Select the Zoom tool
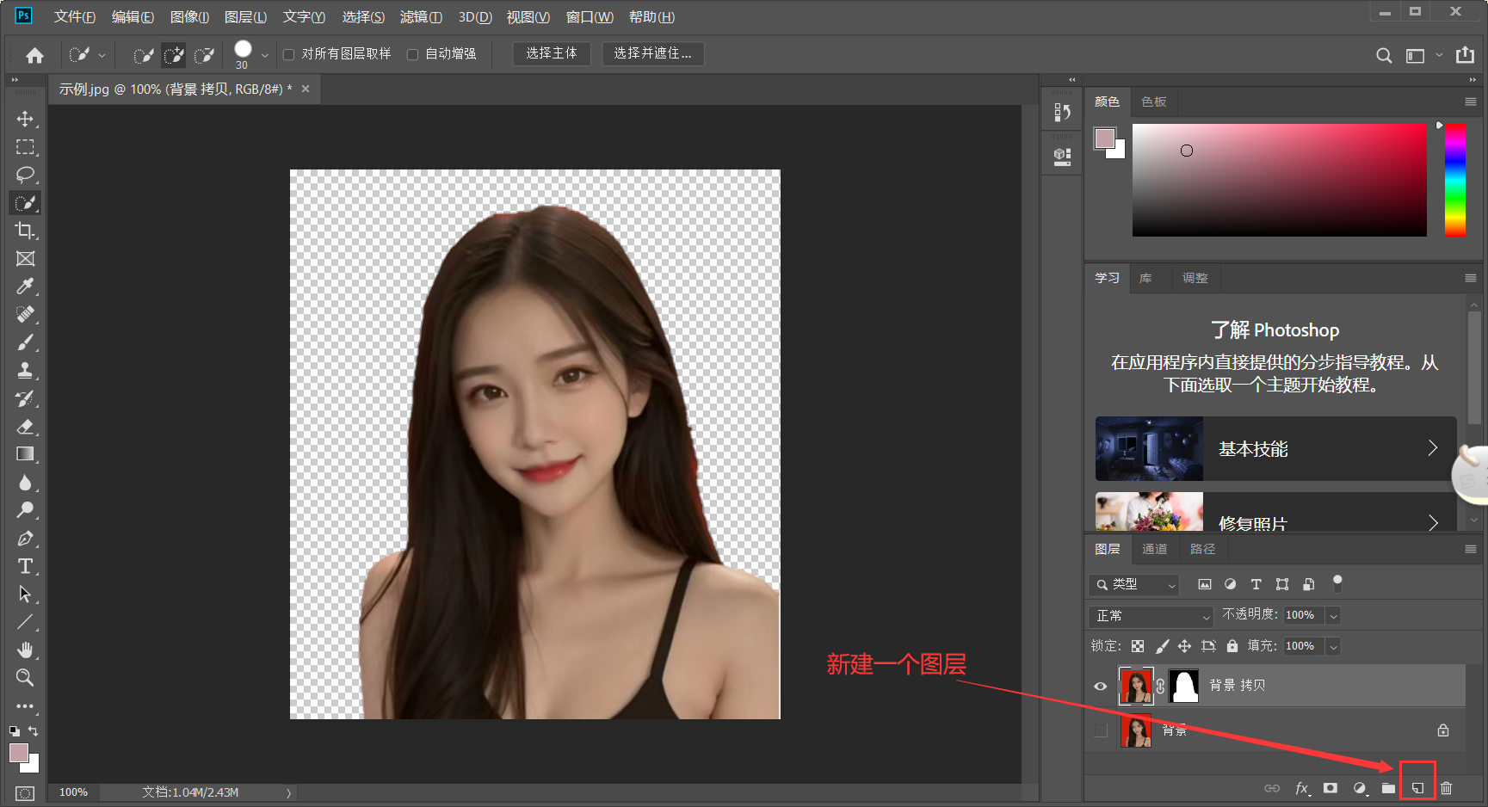The width and height of the screenshot is (1488, 807). [x=25, y=678]
